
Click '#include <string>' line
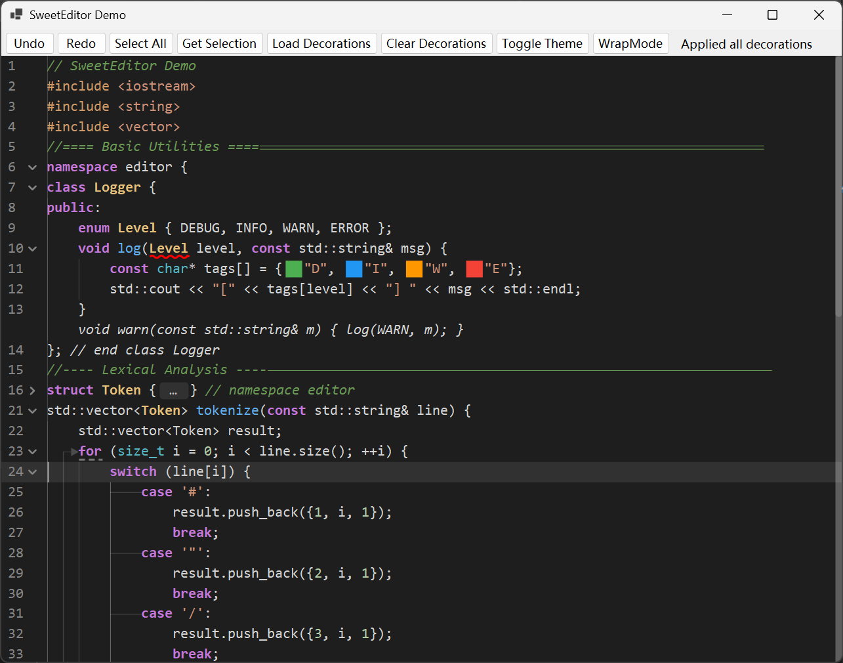[113, 106]
